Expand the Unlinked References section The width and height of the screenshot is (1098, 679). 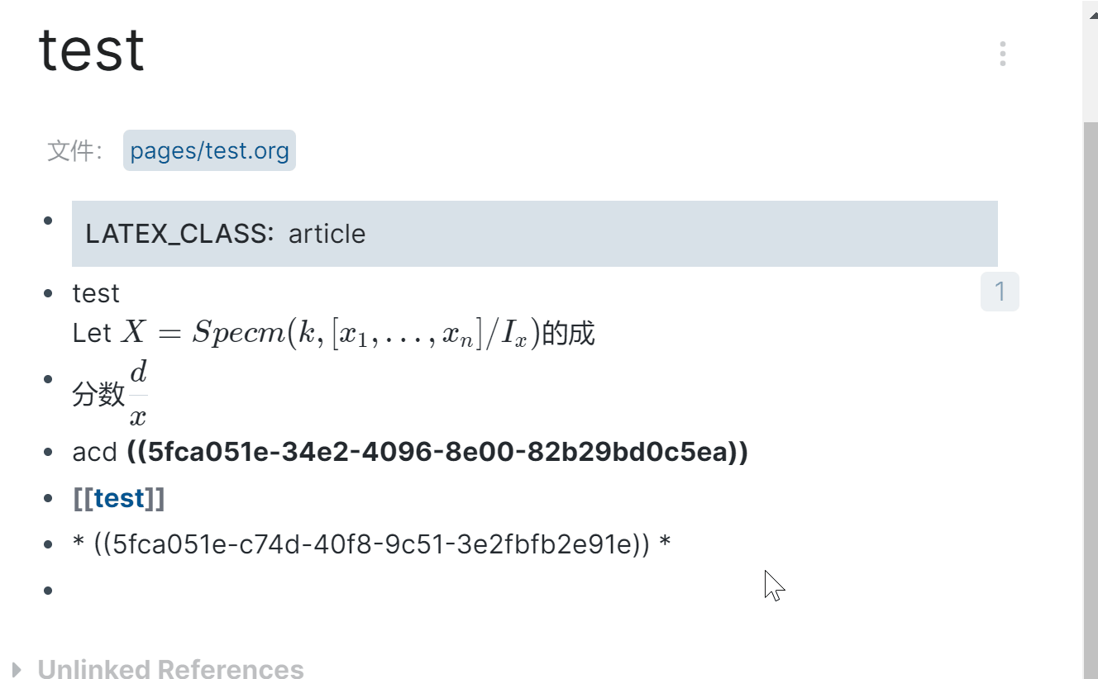point(169,669)
